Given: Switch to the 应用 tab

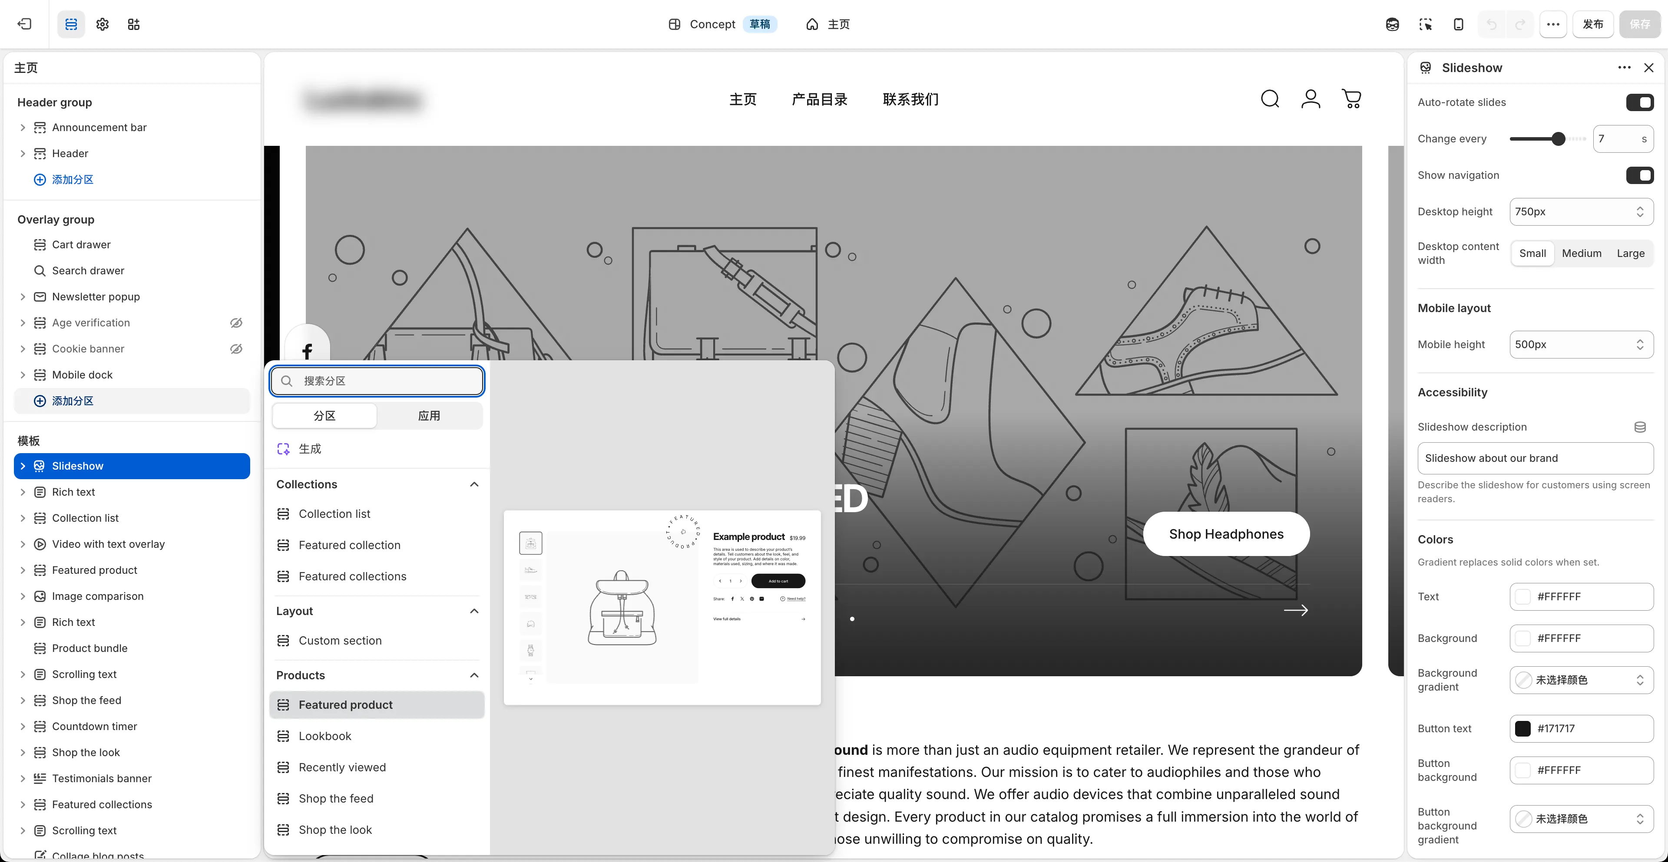Looking at the screenshot, I should point(429,415).
